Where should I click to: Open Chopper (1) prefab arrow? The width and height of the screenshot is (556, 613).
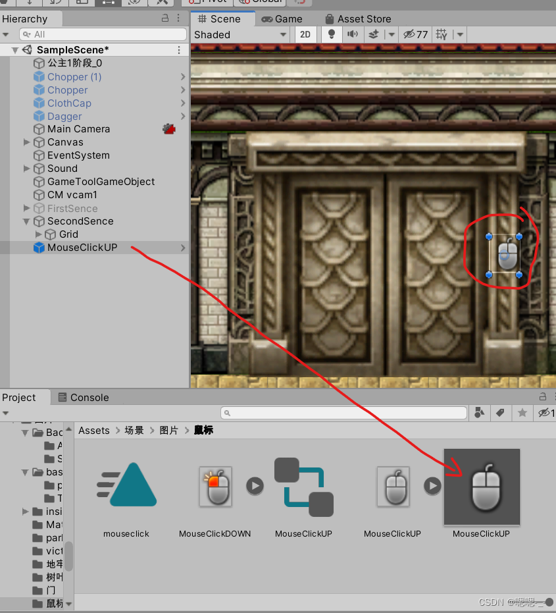[x=183, y=76]
